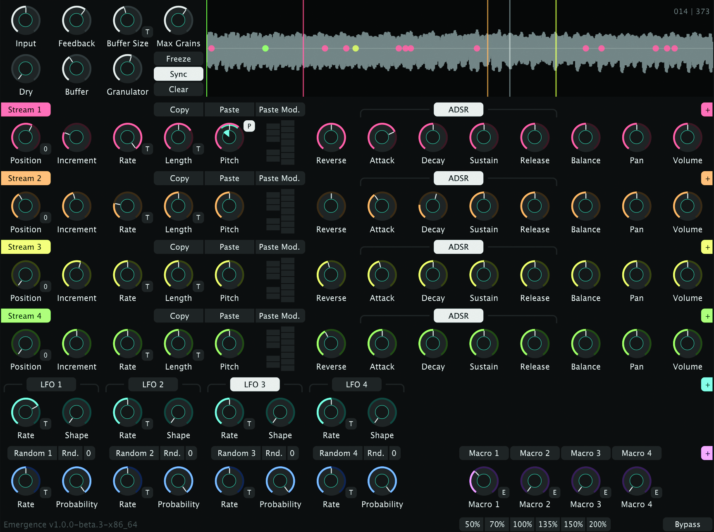
Task: Toggle the Stream 1 enable label
Action: point(25,110)
